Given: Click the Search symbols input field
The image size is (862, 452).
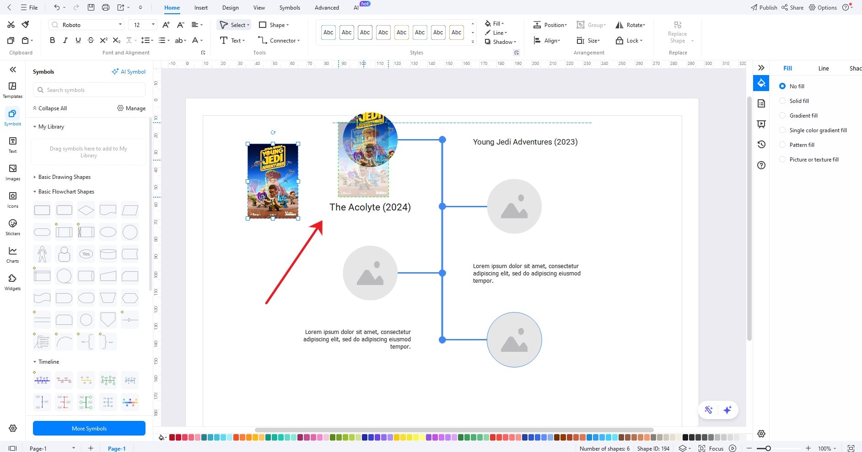Looking at the screenshot, I should pyautogui.click(x=89, y=90).
